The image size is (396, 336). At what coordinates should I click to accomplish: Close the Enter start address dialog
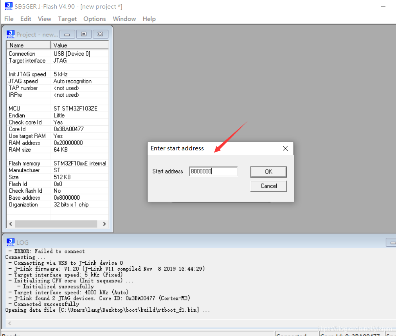pos(285,148)
